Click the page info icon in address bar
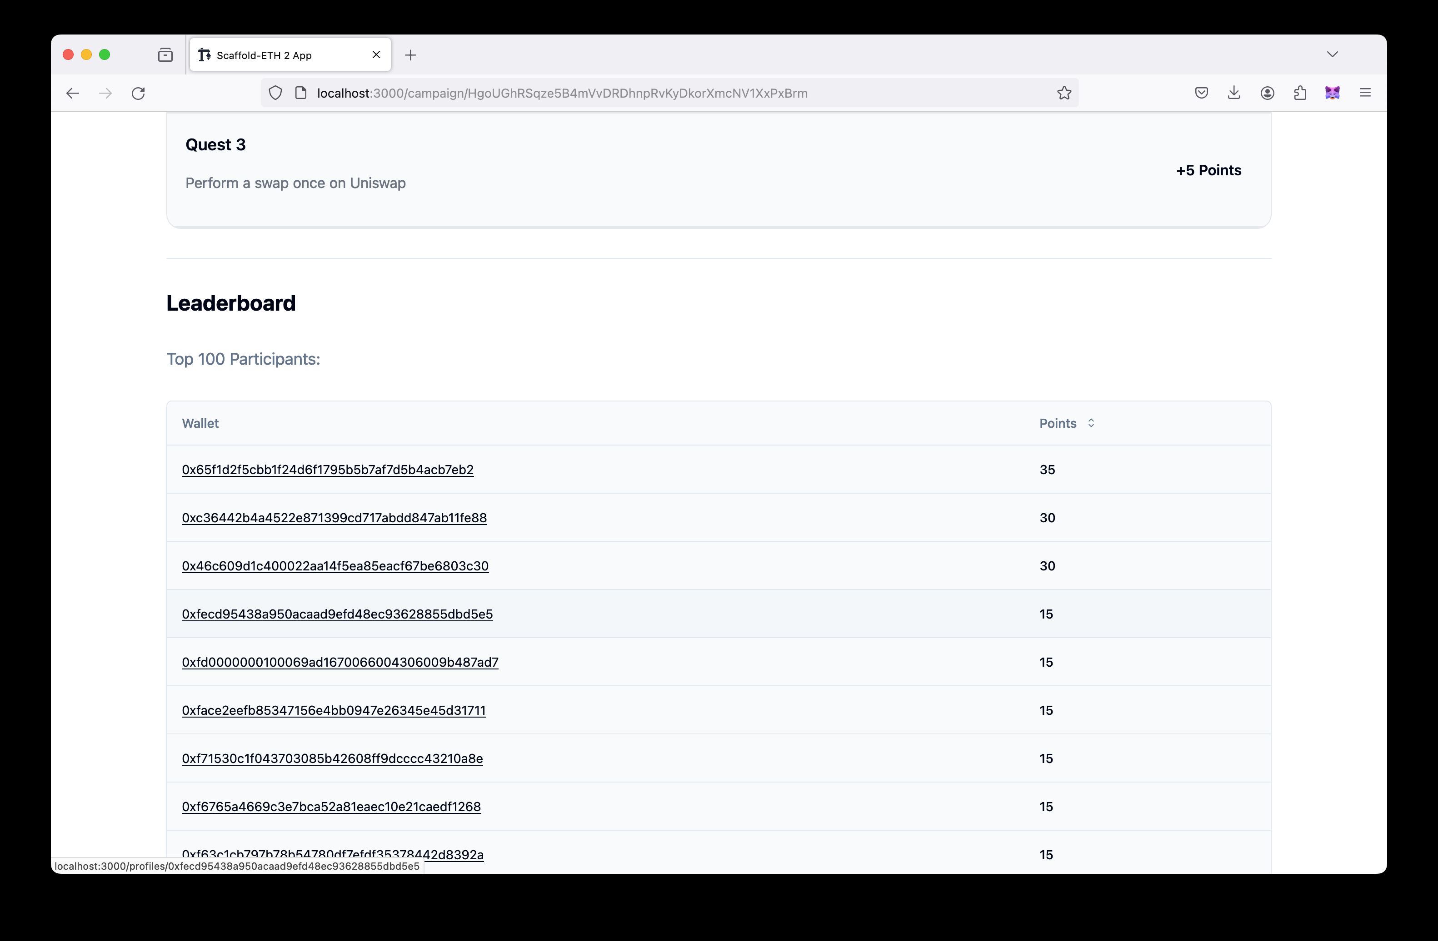1438x941 pixels. 300,93
